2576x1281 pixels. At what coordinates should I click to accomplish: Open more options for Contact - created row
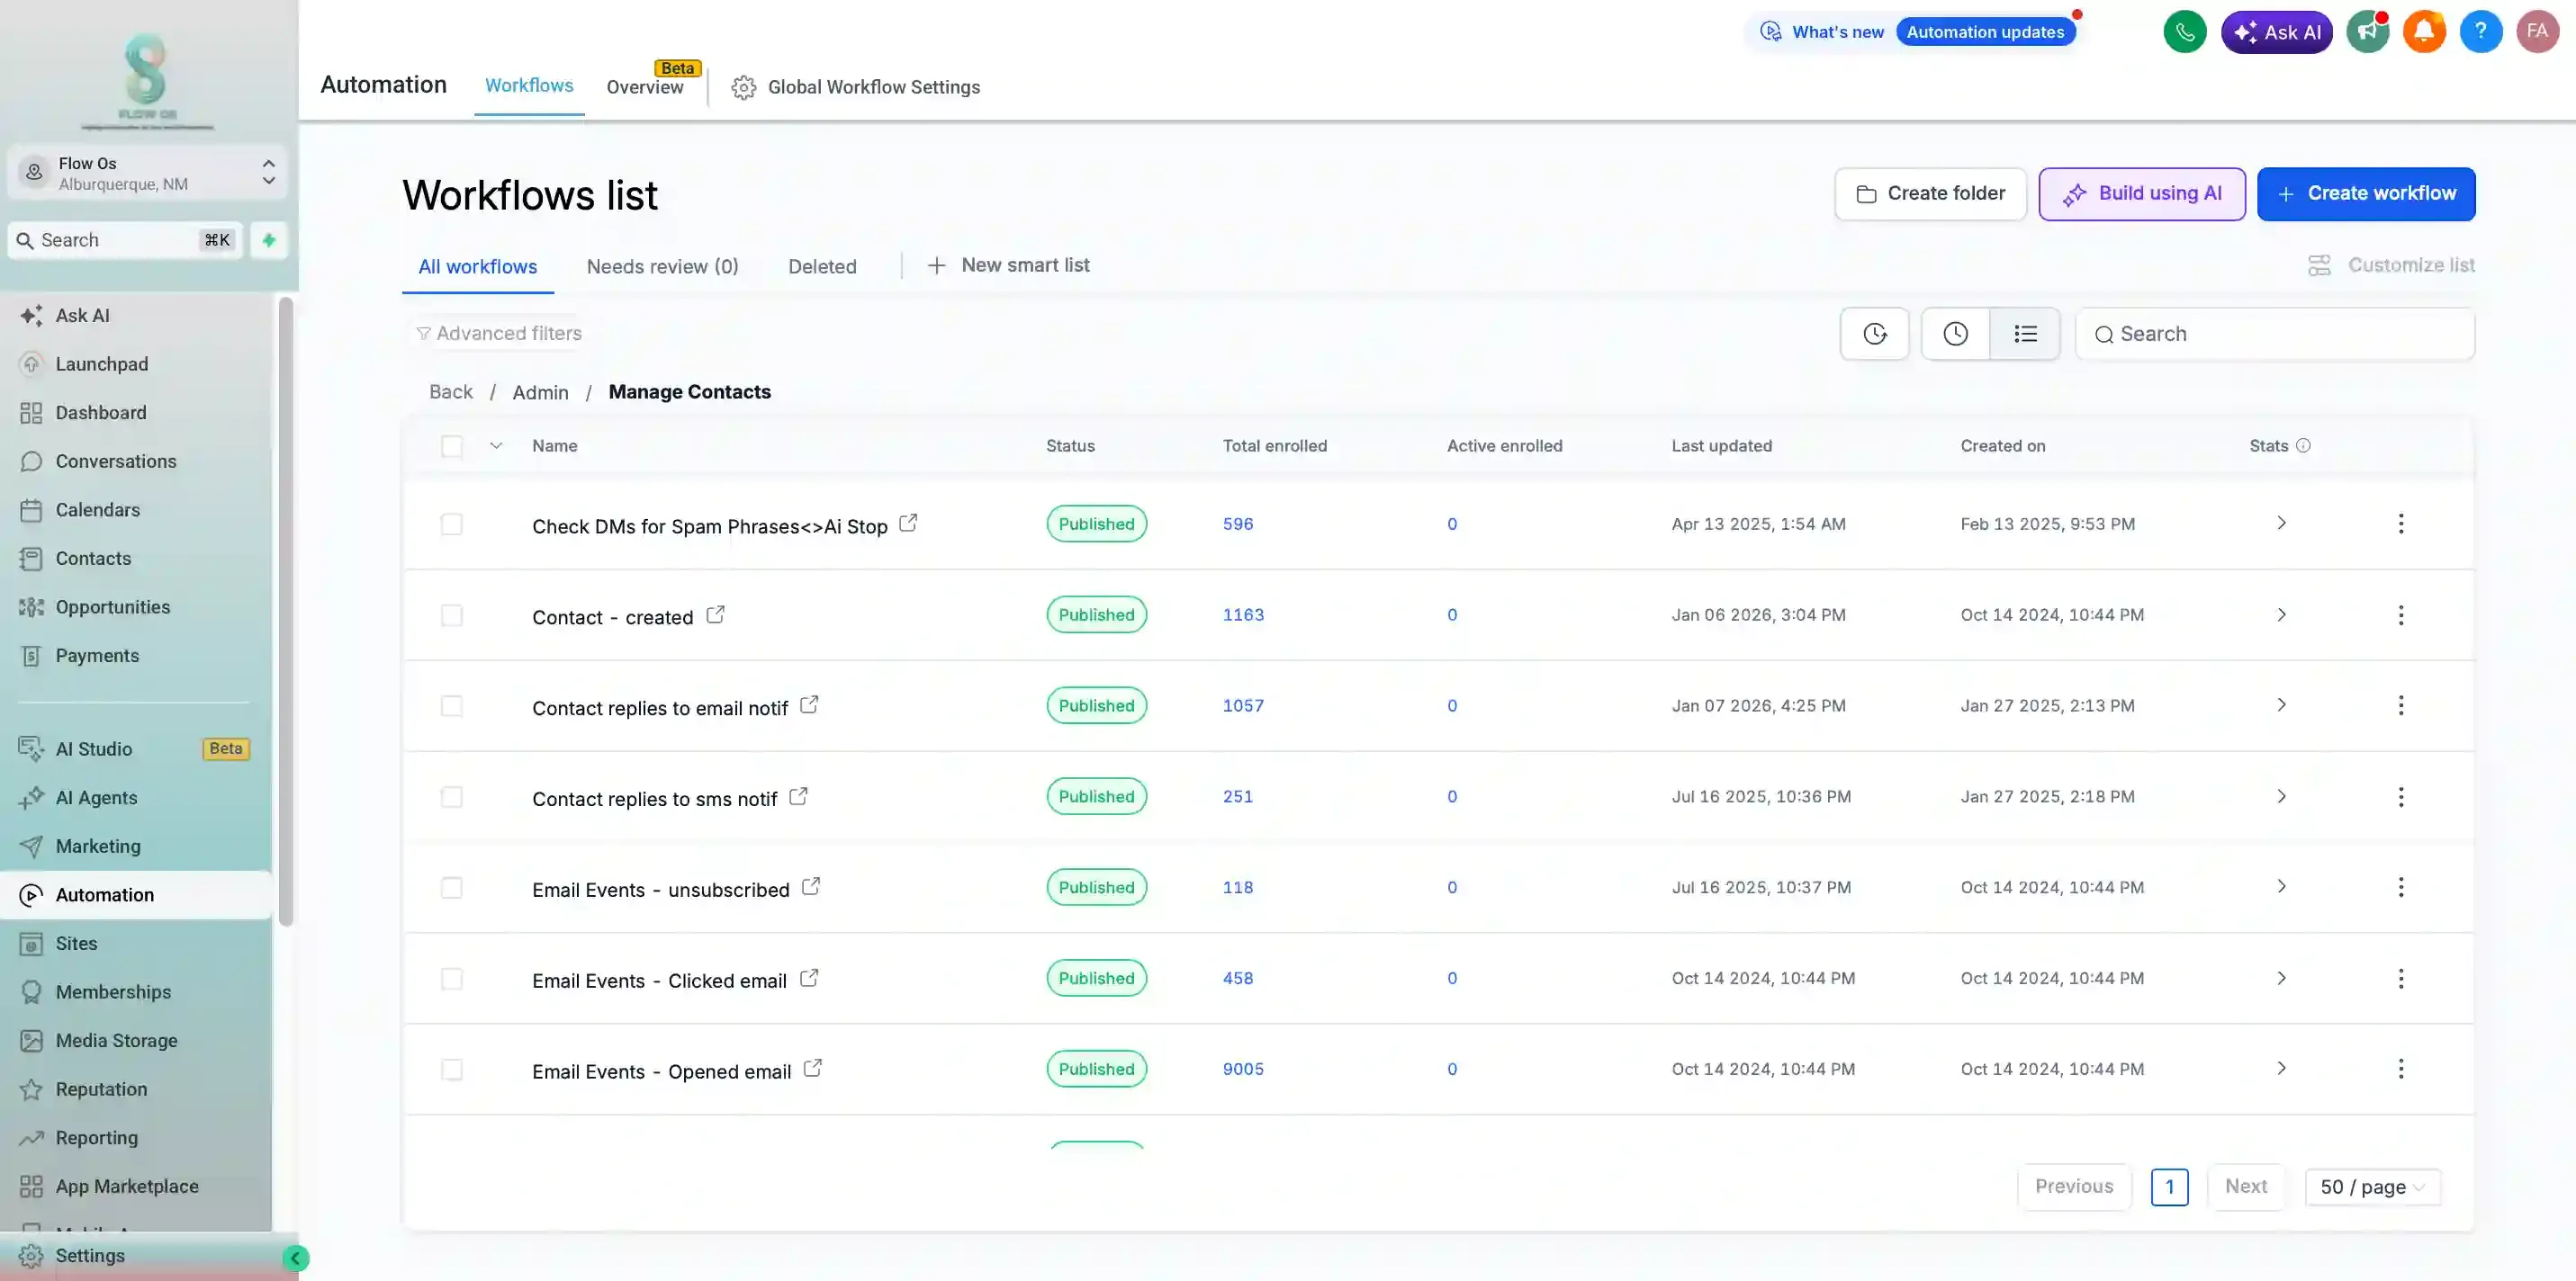tap(2400, 614)
